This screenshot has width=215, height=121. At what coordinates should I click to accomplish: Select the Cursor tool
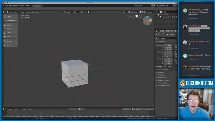tap(10, 16)
